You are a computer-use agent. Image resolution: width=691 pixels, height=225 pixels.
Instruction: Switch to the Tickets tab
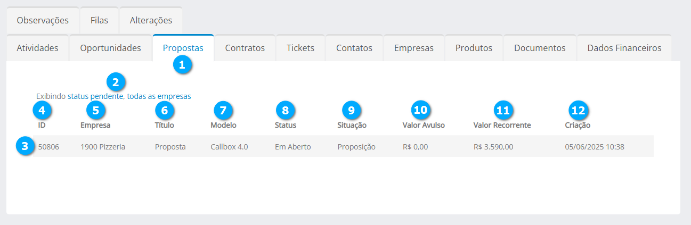tap(300, 48)
